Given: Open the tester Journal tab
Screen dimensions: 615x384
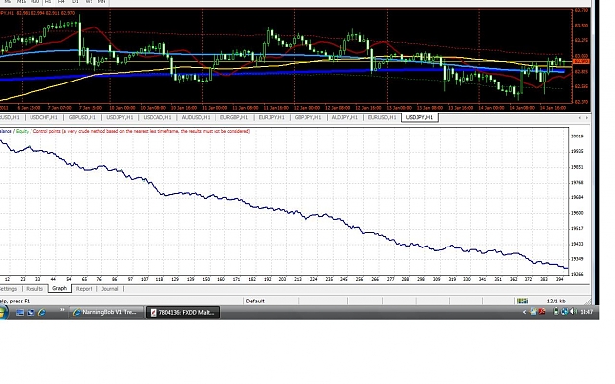Looking at the screenshot, I should pos(110,289).
